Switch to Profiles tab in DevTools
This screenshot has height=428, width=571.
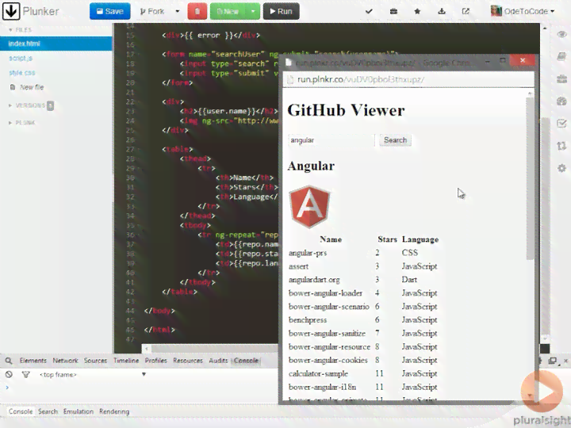156,361
